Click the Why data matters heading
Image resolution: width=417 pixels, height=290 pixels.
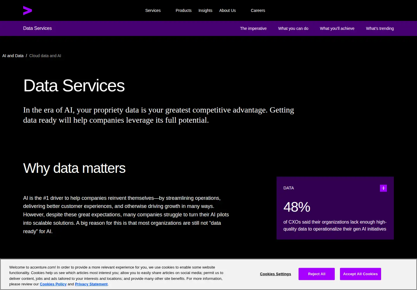pos(74,168)
